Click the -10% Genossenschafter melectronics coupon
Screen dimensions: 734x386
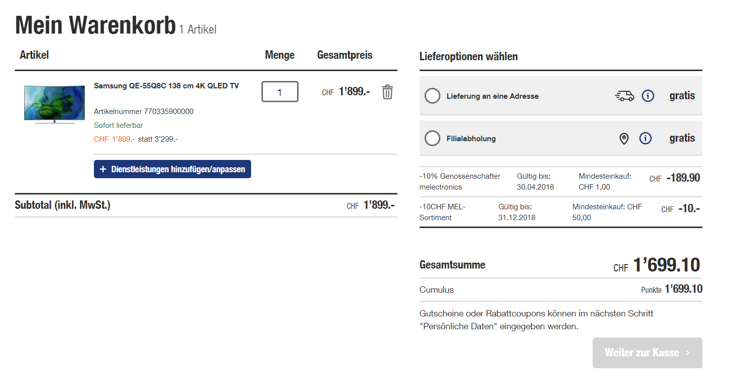pos(460,182)
